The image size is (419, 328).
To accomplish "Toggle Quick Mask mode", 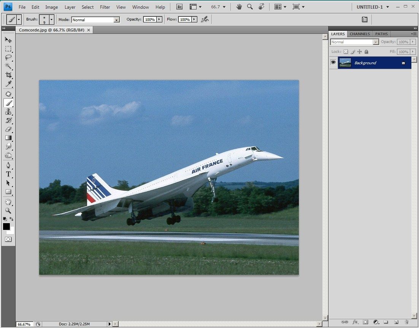I will tap(8, 239).
